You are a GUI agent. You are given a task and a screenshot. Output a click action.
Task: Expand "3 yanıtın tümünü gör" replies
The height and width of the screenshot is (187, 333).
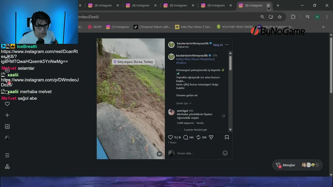tap(195, 130)
